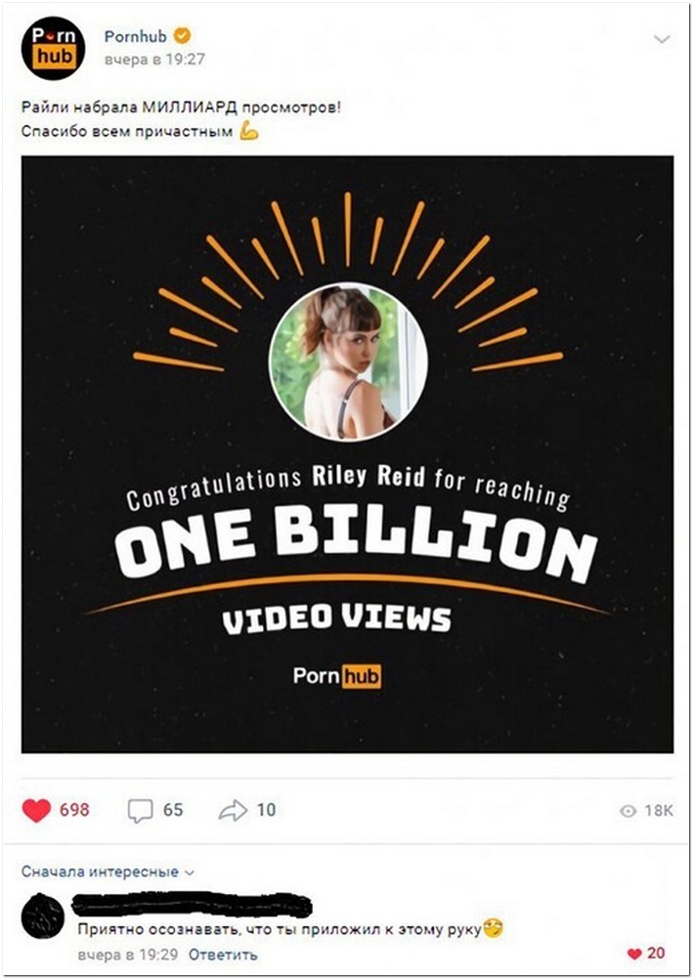693x979 pixels.
Task: Open the Сначала интересные sort dropdown
Action: [x=108, y=872]
